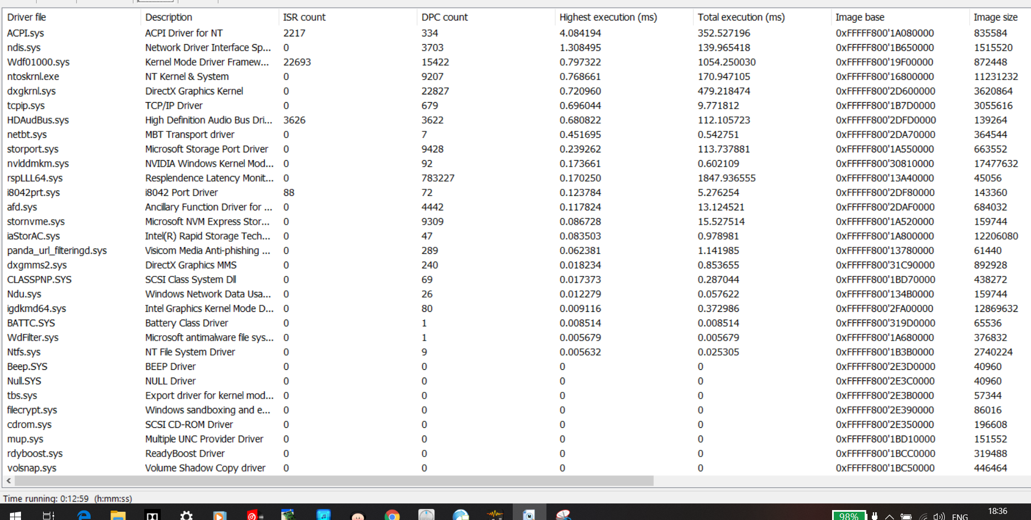Sort by the ISR count column
This screenshot has width=1031, height=520.
tap(348, 17)
